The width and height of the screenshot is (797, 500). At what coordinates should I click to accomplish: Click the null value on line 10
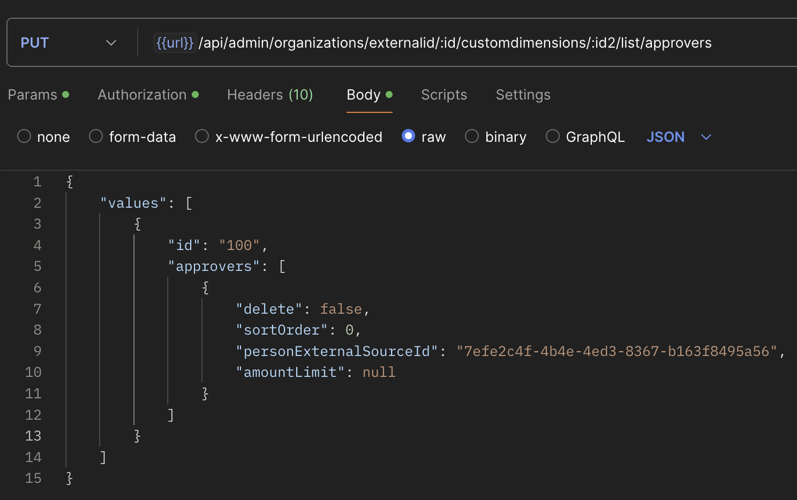(379, 372)
